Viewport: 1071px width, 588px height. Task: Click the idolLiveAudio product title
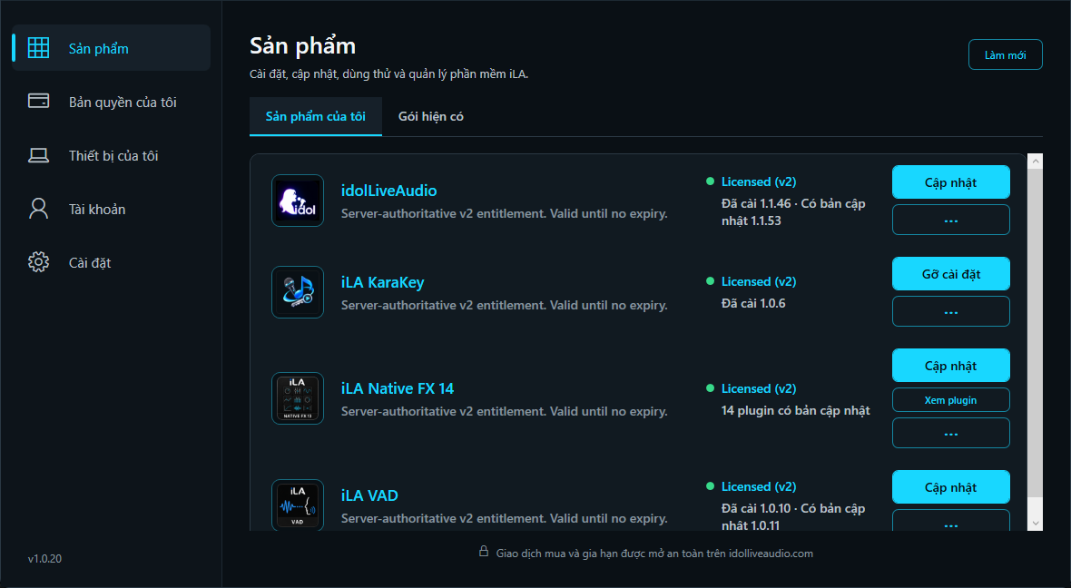tap(388, 191)
